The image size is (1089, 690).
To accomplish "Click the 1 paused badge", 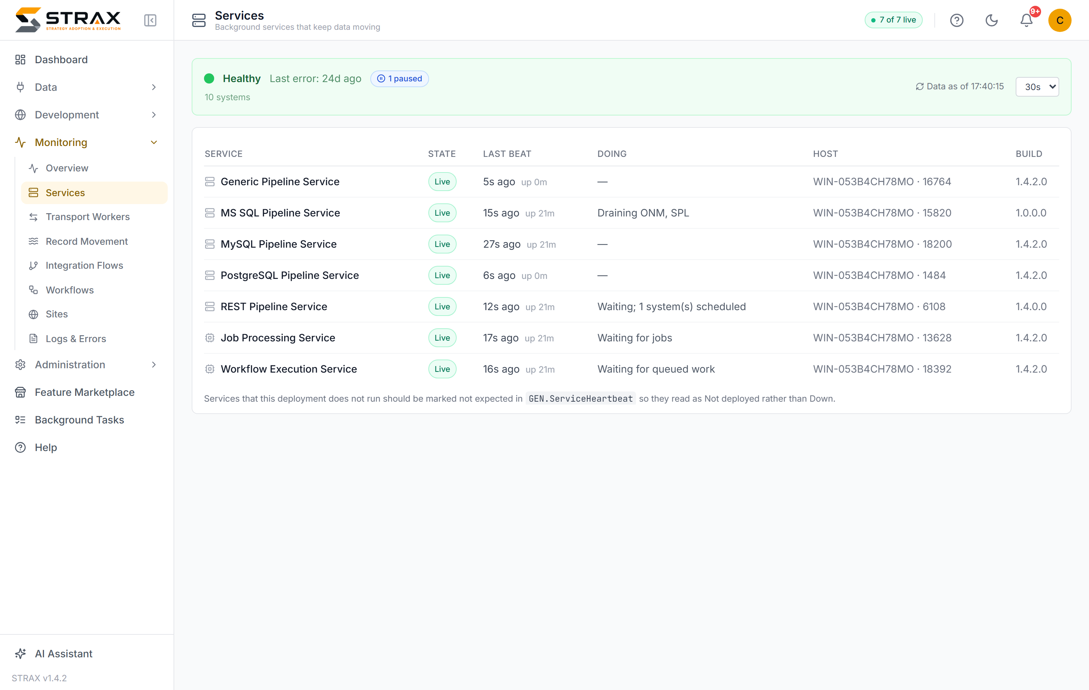I will click(x=399, y=79).
